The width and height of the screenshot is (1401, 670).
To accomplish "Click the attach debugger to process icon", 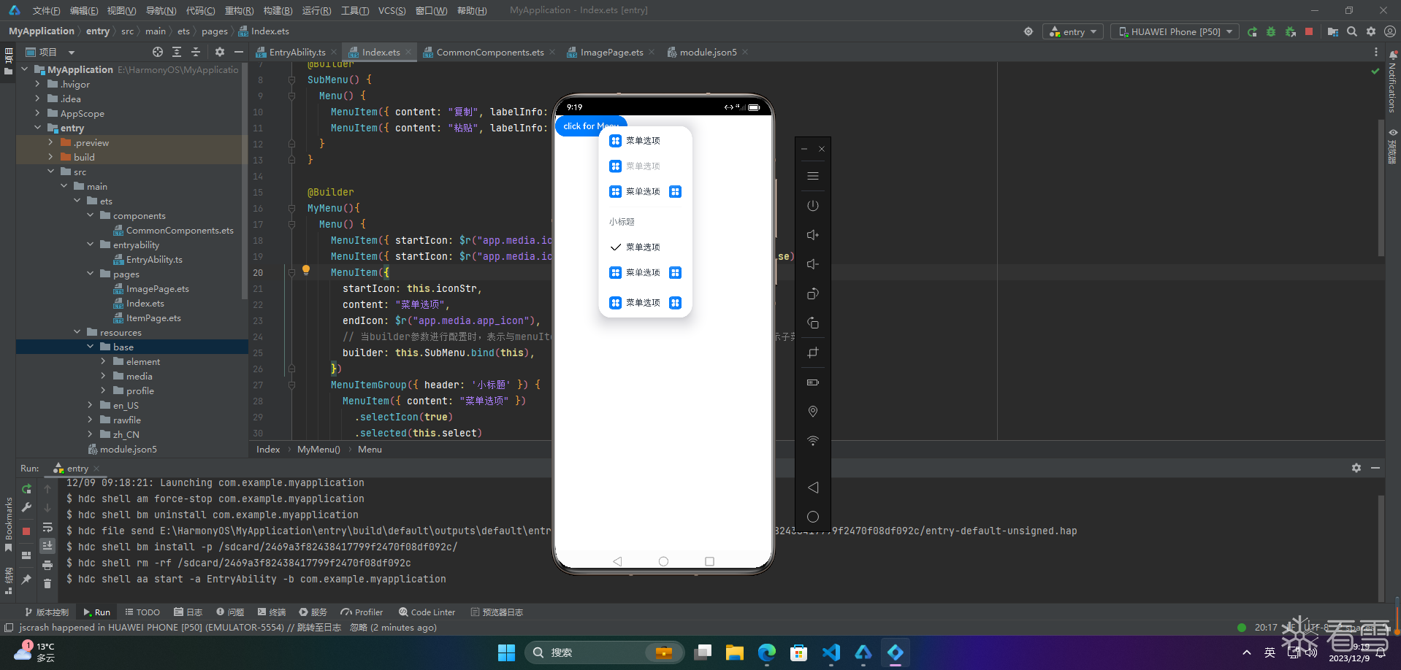I will [x=1290, y=31].
